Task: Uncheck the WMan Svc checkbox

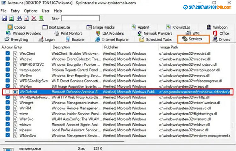Action: click(8, 135)
